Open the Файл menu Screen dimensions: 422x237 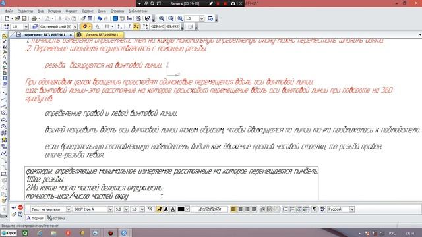(9, 11)
